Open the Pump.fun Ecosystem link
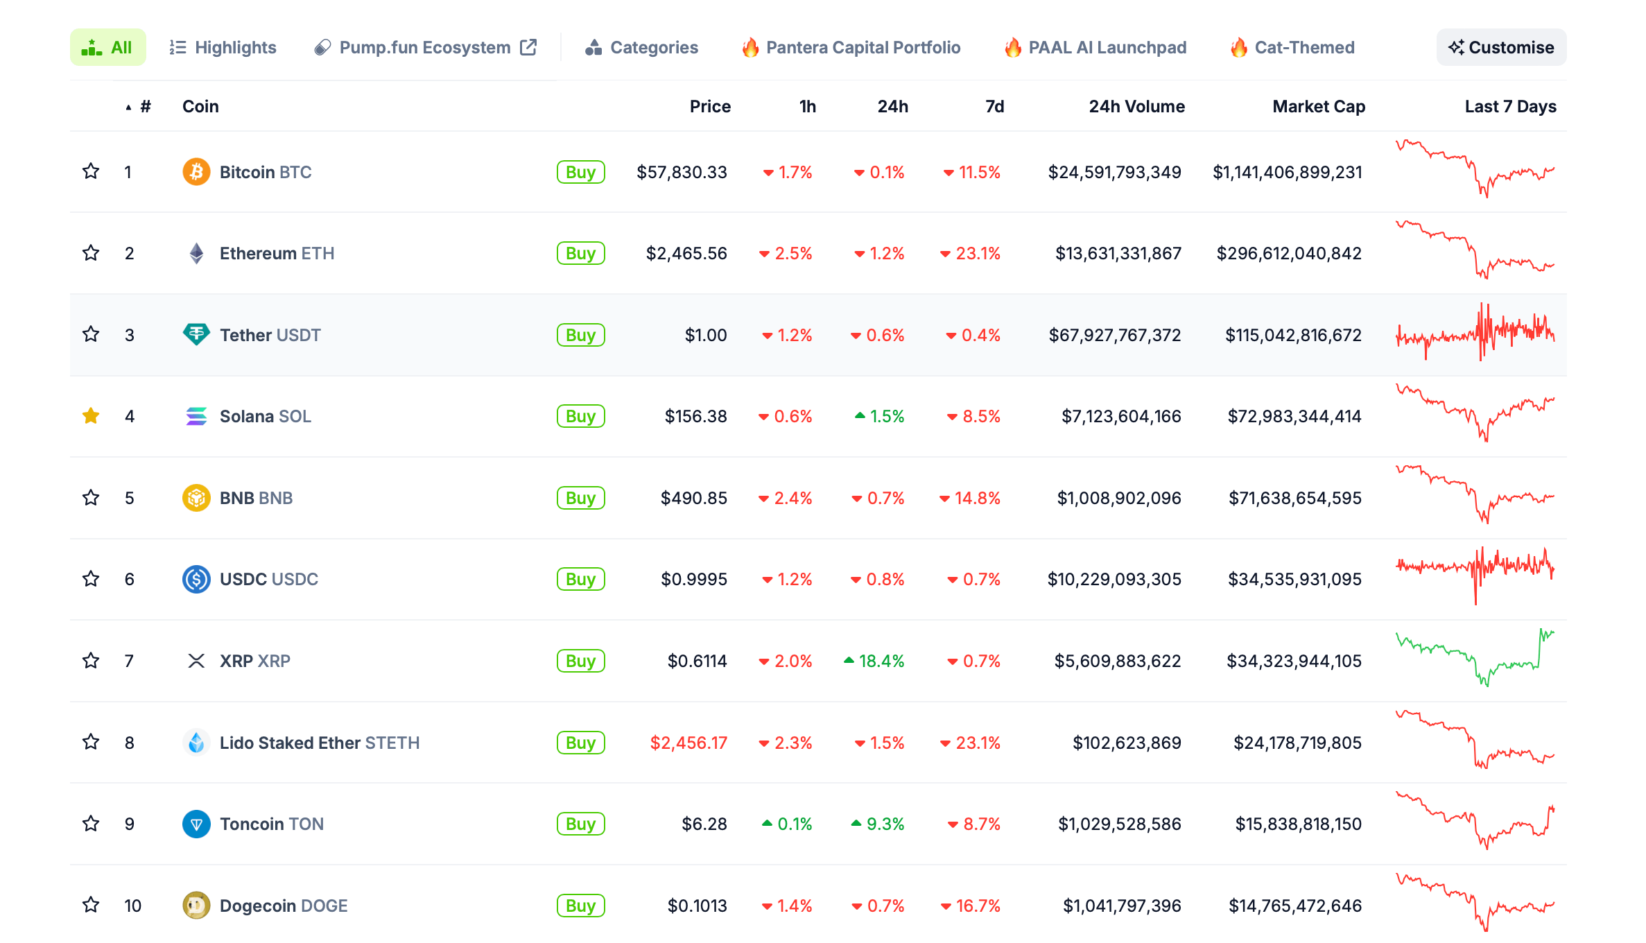1646x943 pixels. [x=425, y=47]
